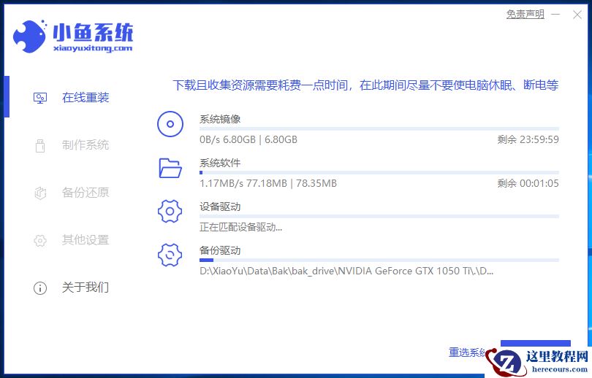This screenshot has height=378, width=592.
Task: Click the 设备驱动 label
Action: tap(220, 207)
